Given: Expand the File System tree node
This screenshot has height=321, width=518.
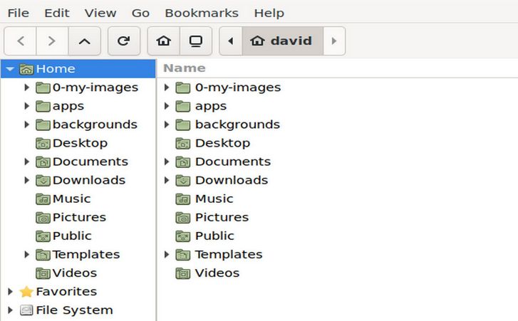Looking at the screenshot, I should click(10, 310).
